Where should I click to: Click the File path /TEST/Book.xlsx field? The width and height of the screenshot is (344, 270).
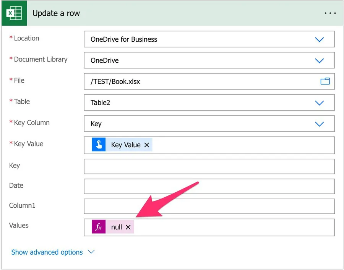(199, 81)
